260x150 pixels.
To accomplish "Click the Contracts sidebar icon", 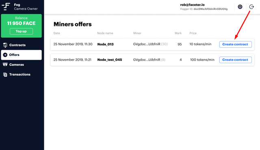I will 5,45.
